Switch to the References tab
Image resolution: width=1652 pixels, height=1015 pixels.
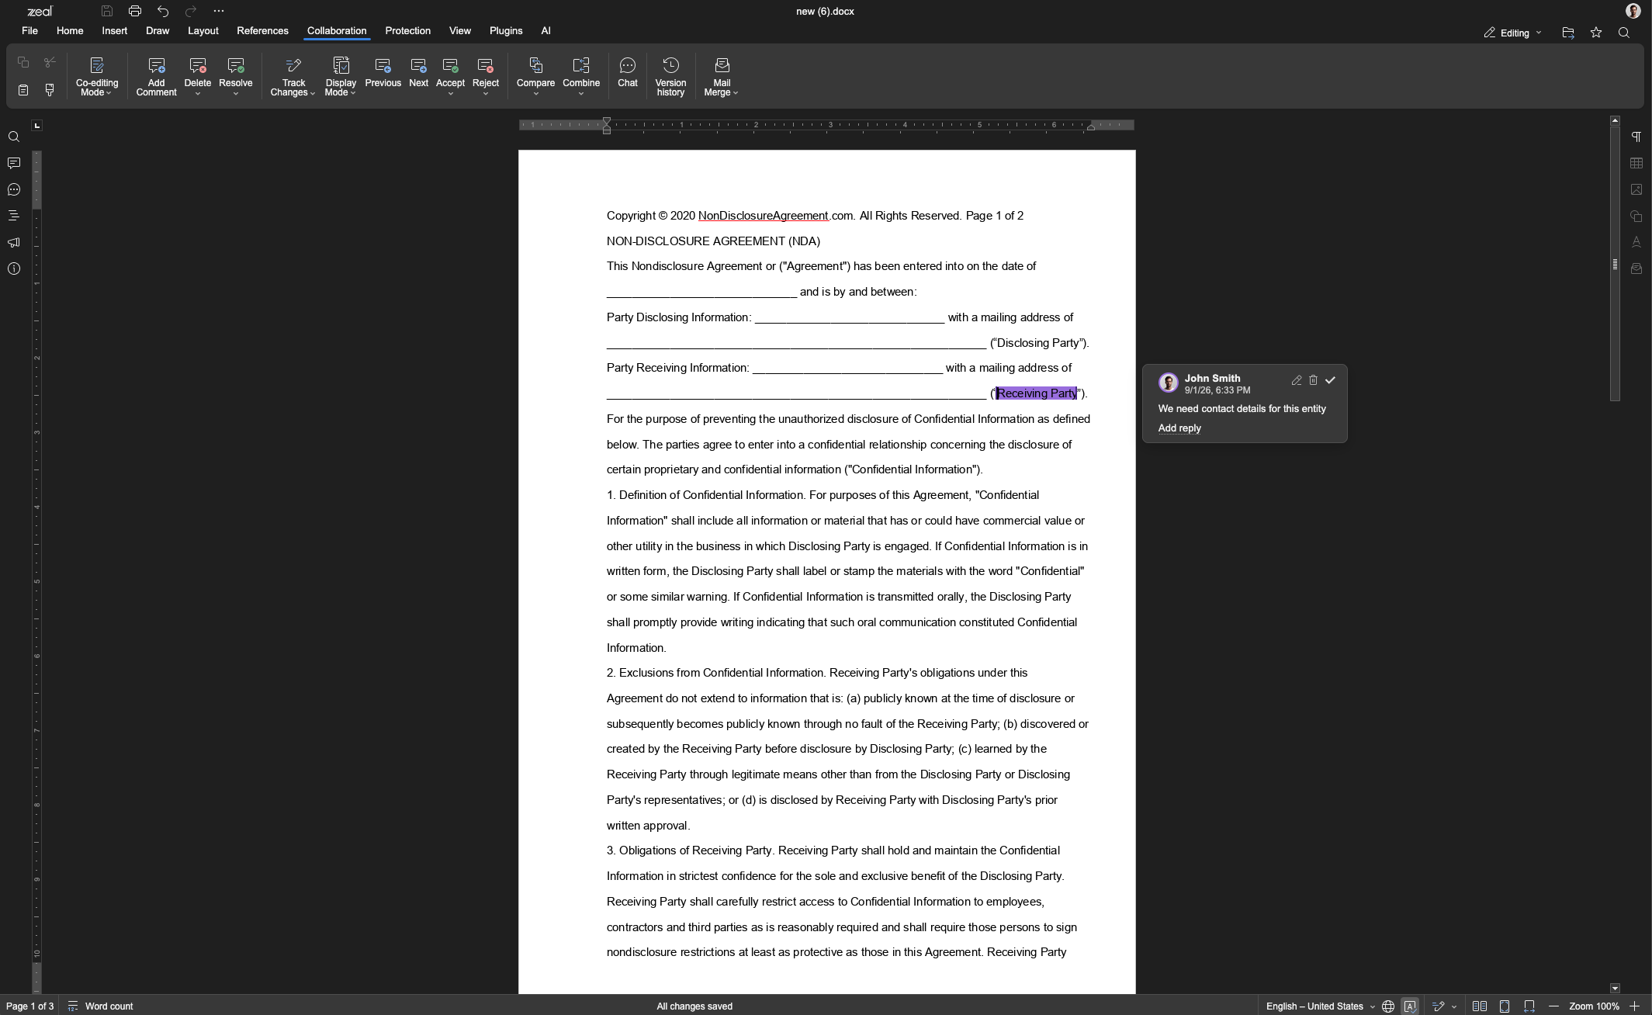[262, 31]
